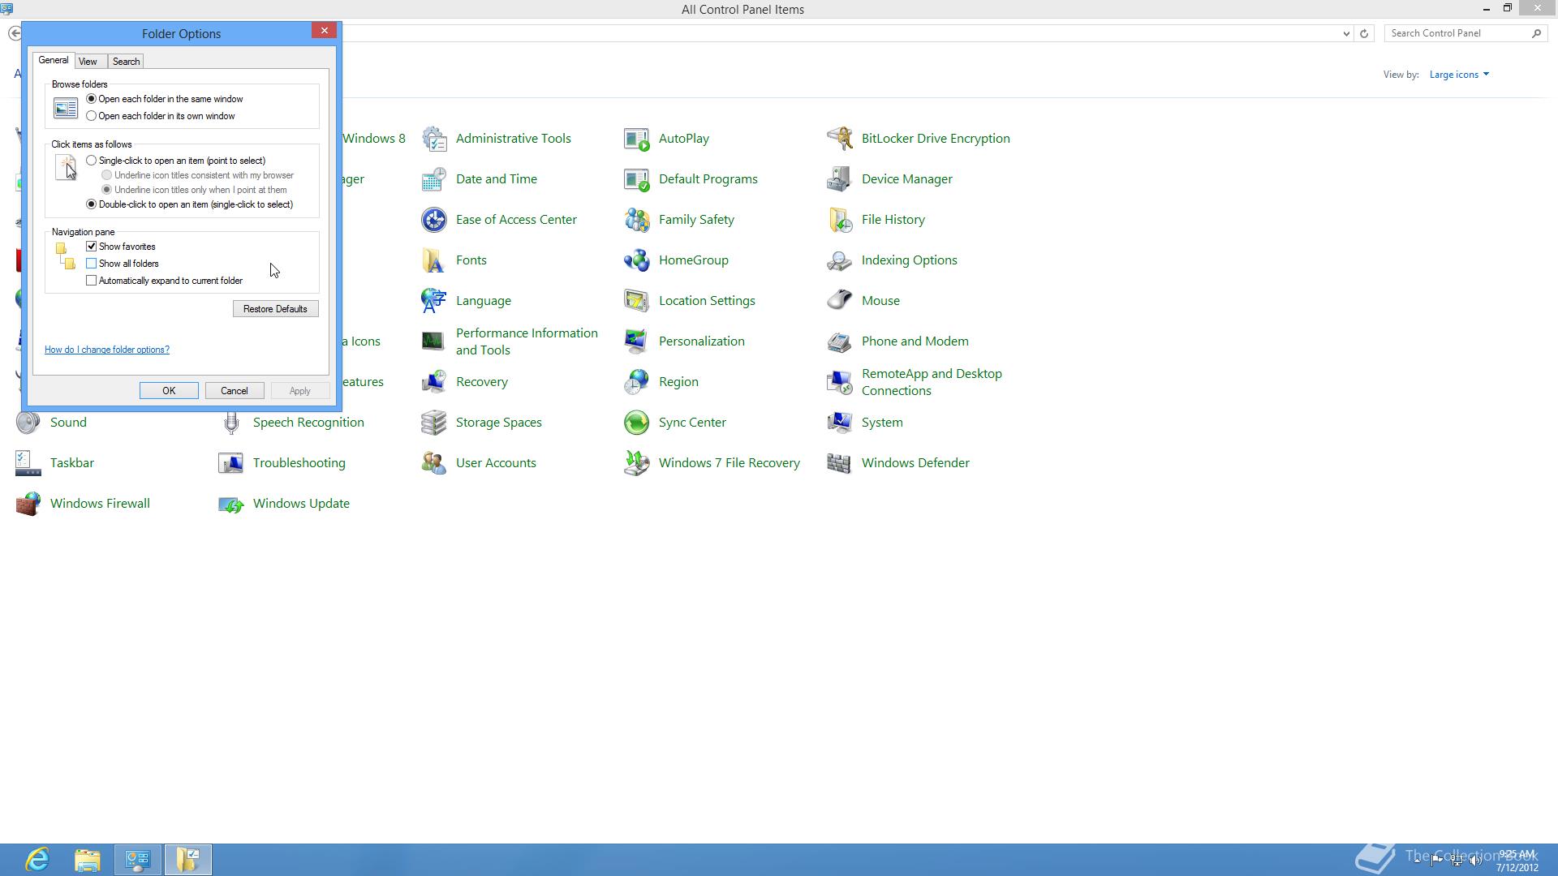This screenshot has height=876, width=1558.
Task: Open the Family Safety icon
Action: click(637, 220)
